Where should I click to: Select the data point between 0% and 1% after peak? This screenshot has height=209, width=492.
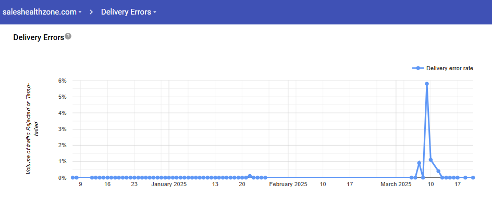(438, 171)
